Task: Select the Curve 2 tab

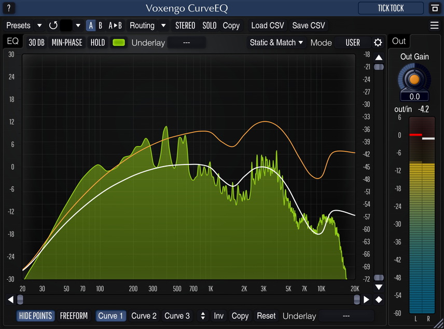Action: 144,316
